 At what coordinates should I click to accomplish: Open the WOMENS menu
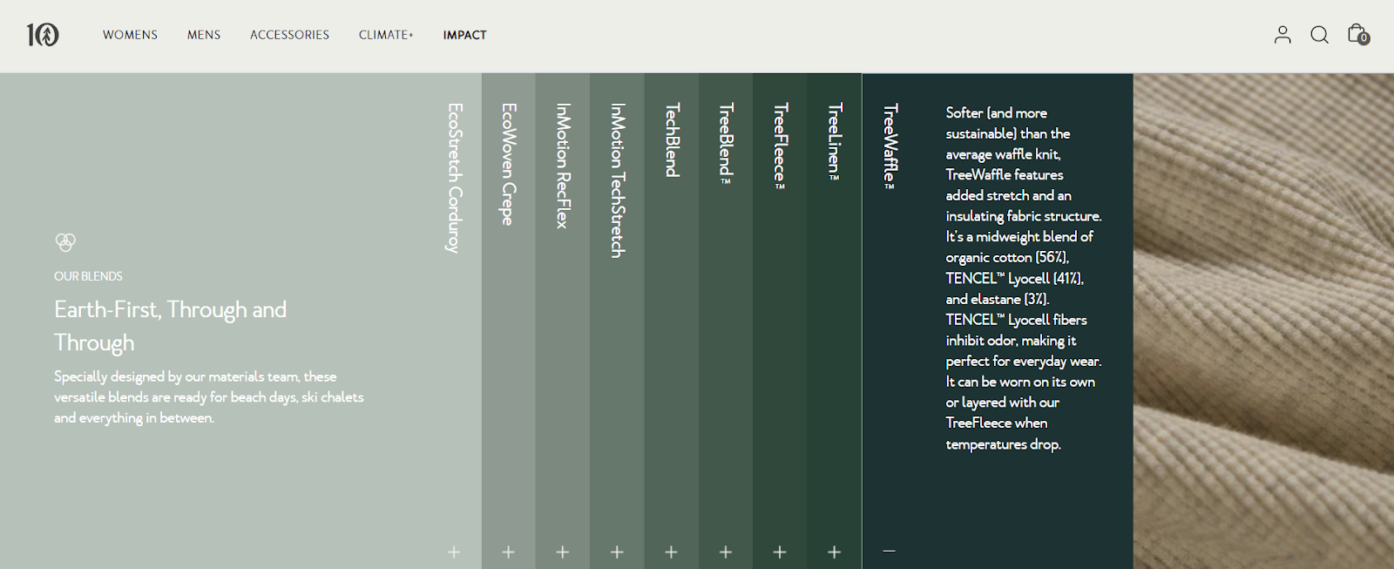click(x=130, y=35)
